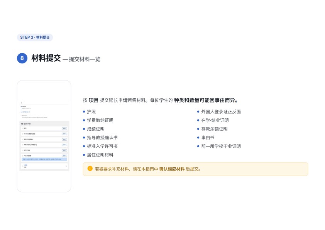The height and width of the screenshot is (230, 325).
Task: Select the status circle on the second document row in the phone mockup
Action: [23, 134]
